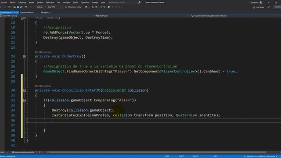Open the Test menu
This screenshot has height=158, width=281.
58,3
